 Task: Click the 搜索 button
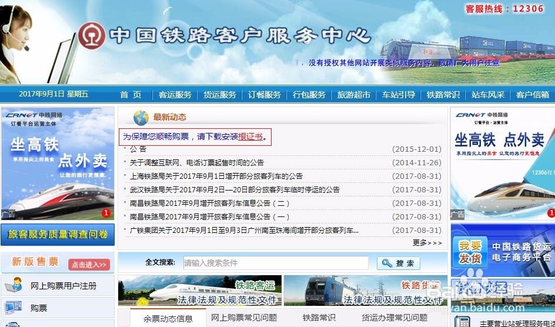click(398, 263)
